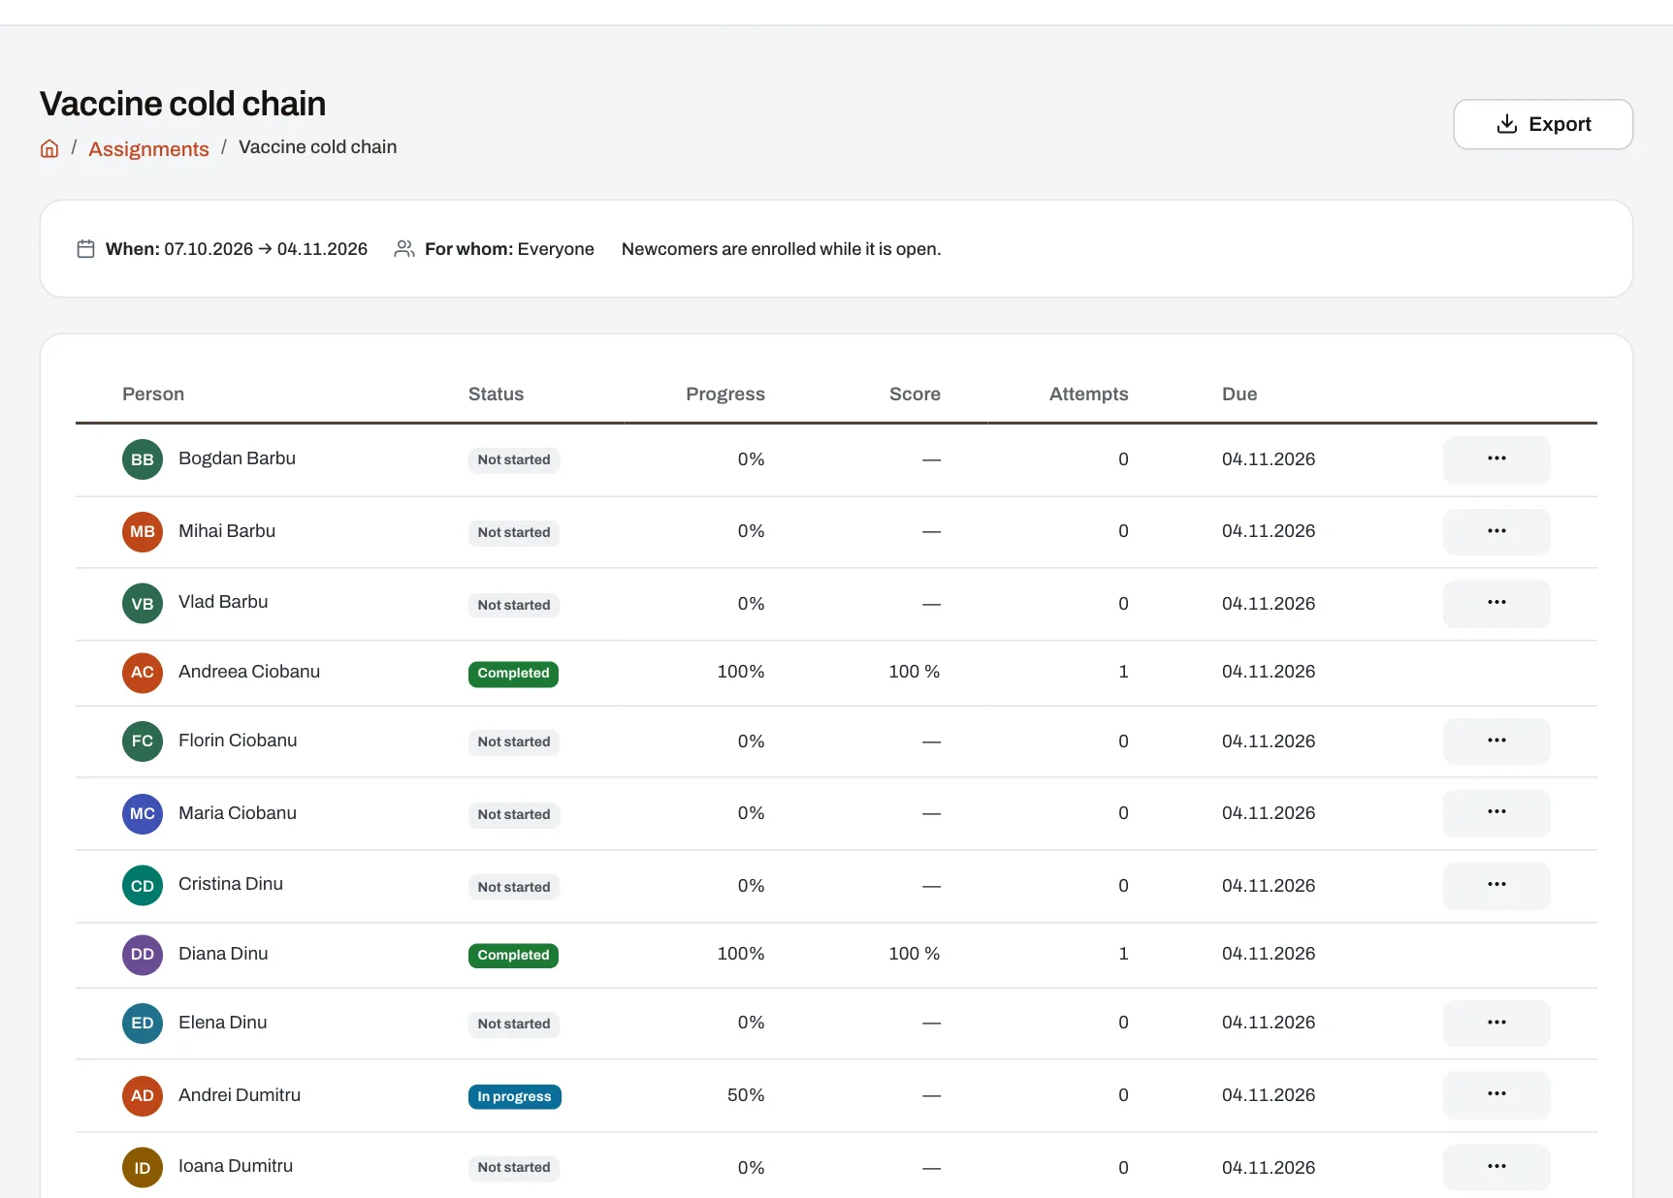Open actions menu for Andrei Dumitru
The width and height of the screenshot is (1673, 1198).
click(1496, 1095)
